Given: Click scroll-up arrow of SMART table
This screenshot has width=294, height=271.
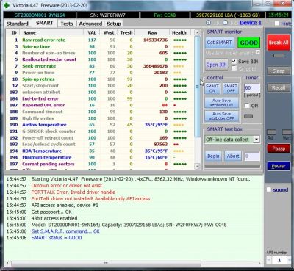Looking at the screenshot, I should pyautogui.click(x=197, y=32).
